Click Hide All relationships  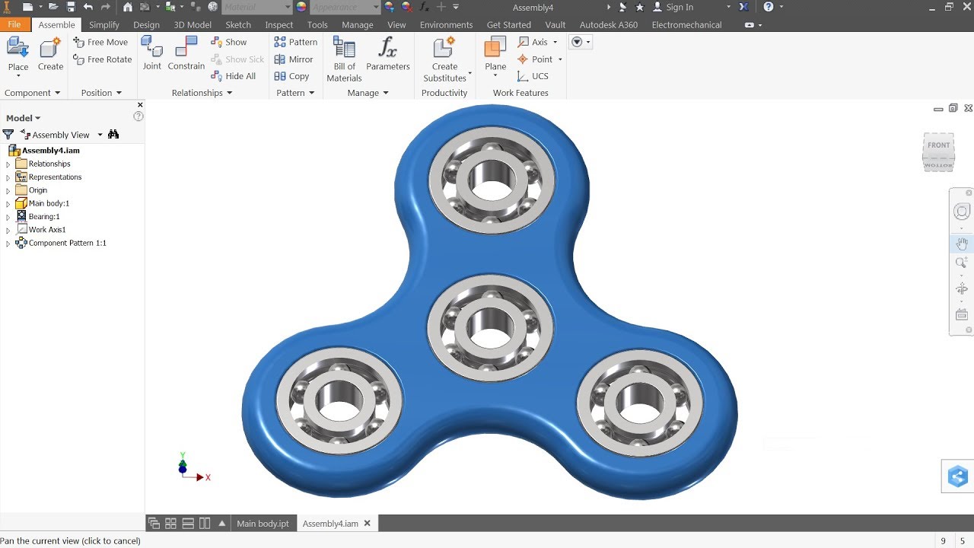coord(234,75)
